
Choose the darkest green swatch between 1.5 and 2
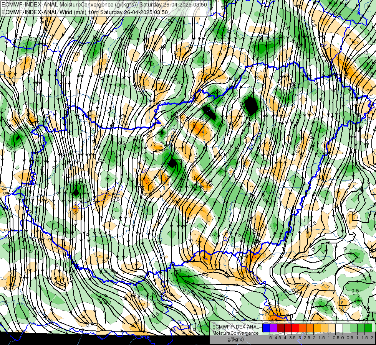point(368,328)
